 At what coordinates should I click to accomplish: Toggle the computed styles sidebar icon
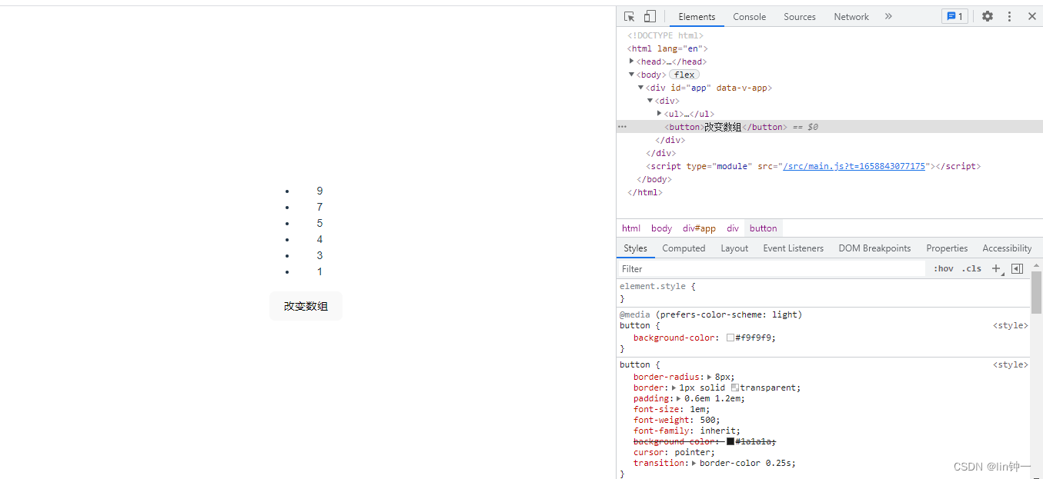click(x=1017, y=268)
